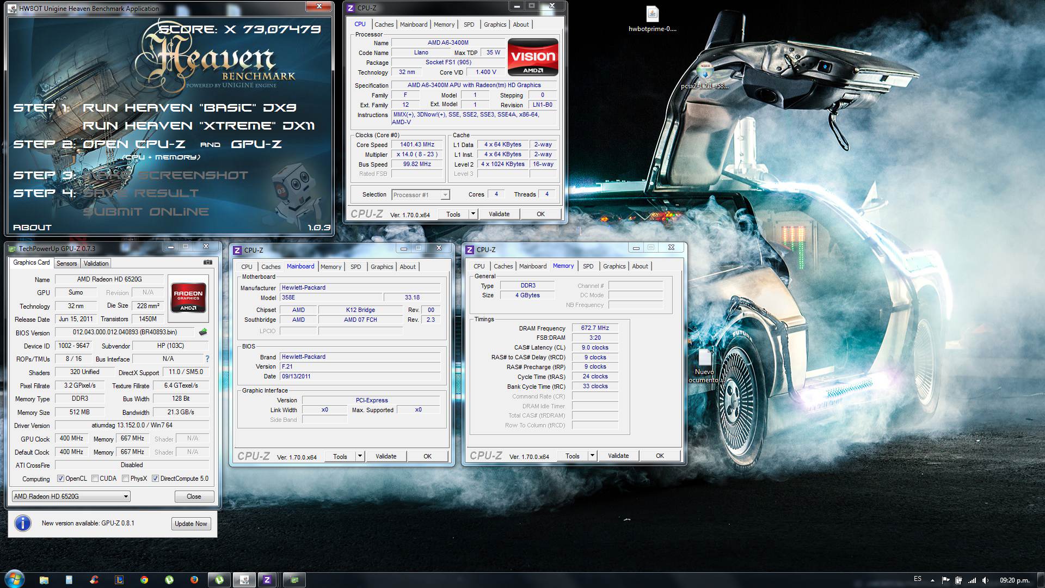The image size is (1045, 588).
Task: Open Windows Explorer from the taskbar
Action: coord(44,580)
